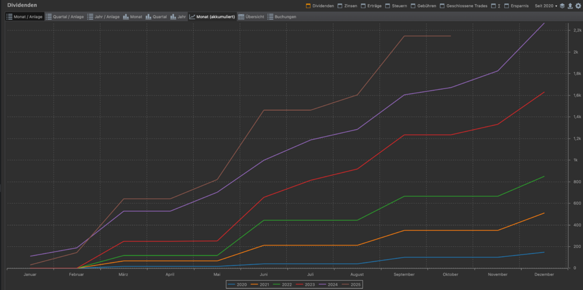Open the Monat / Anlage tab
The width and height of the screenshot is (583, 290).
click(24, 17)
